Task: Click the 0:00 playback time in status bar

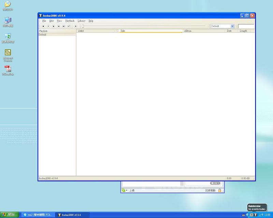Action: (229, 178)
